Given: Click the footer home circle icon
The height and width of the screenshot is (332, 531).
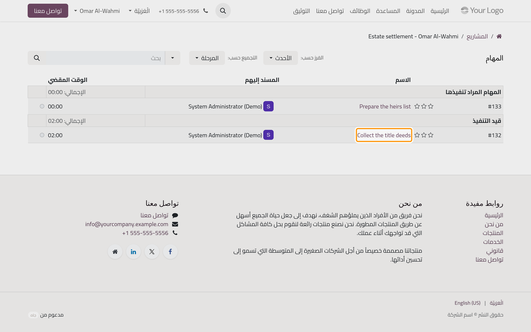Looking at the screenshot, I should click(115, 252).
